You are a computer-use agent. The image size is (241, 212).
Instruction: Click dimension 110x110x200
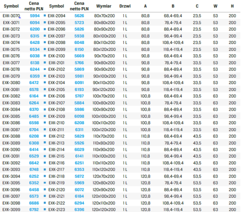104,163
